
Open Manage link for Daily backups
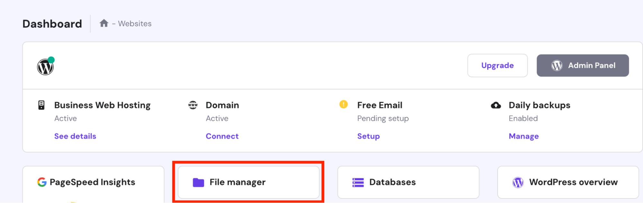pos(524,136)
